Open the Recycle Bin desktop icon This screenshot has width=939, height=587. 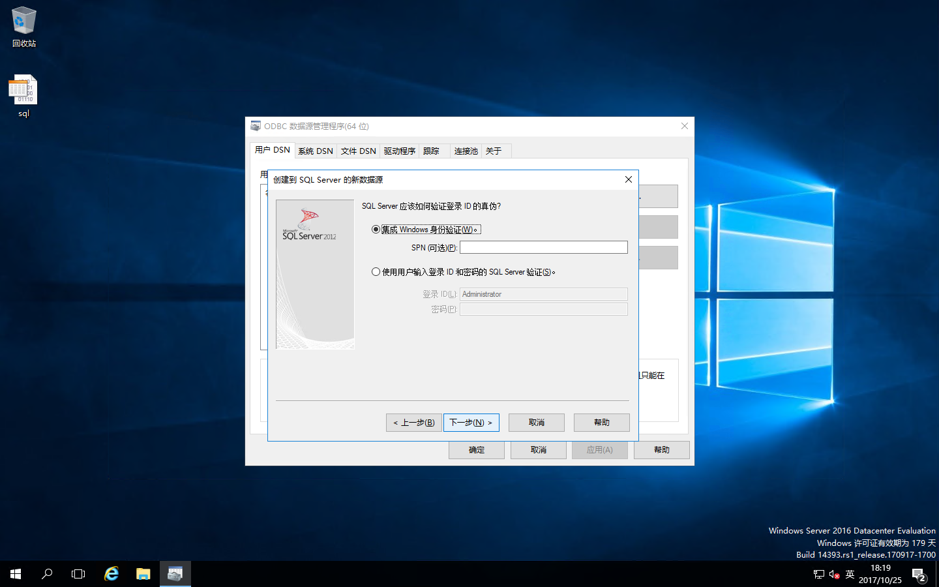click(24, 27)
